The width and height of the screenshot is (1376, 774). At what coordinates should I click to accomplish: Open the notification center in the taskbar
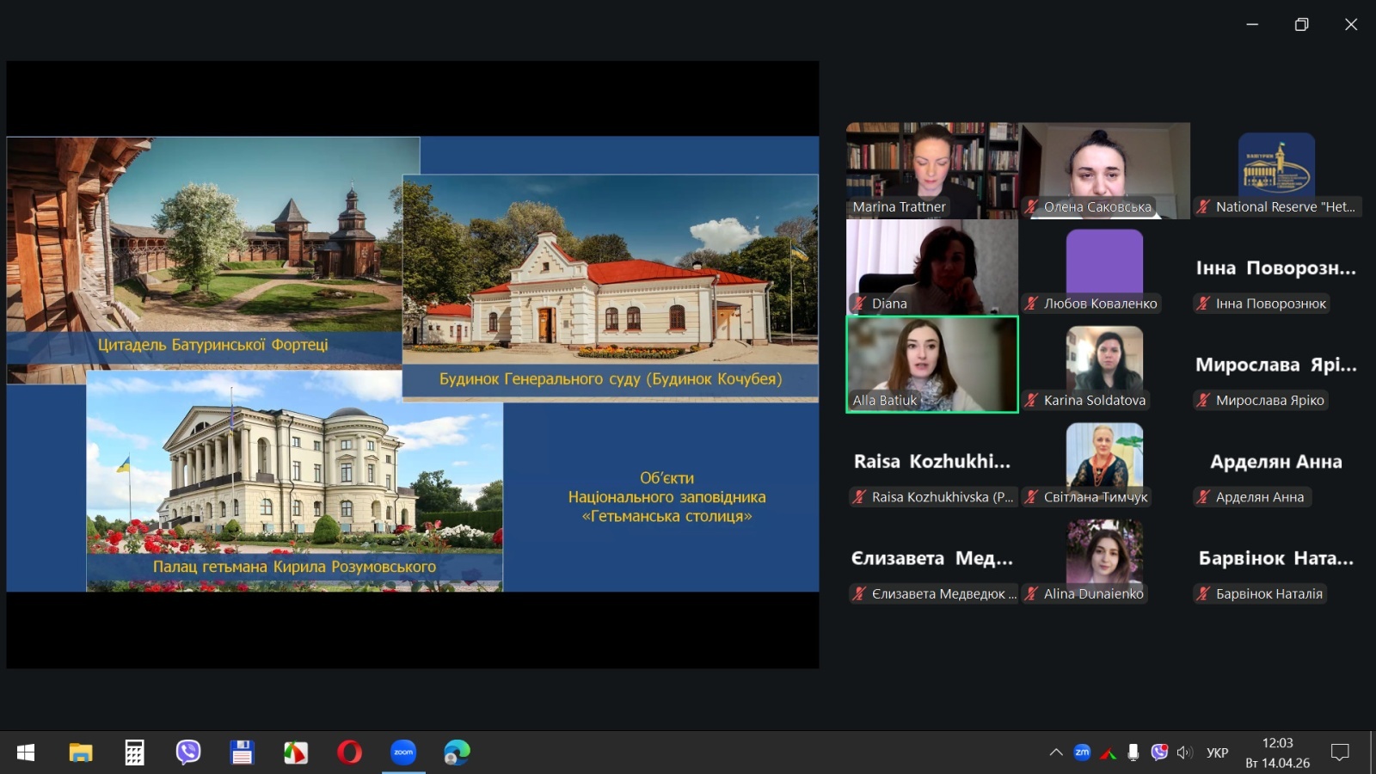pyautogui.click(x=1339, y=752)
